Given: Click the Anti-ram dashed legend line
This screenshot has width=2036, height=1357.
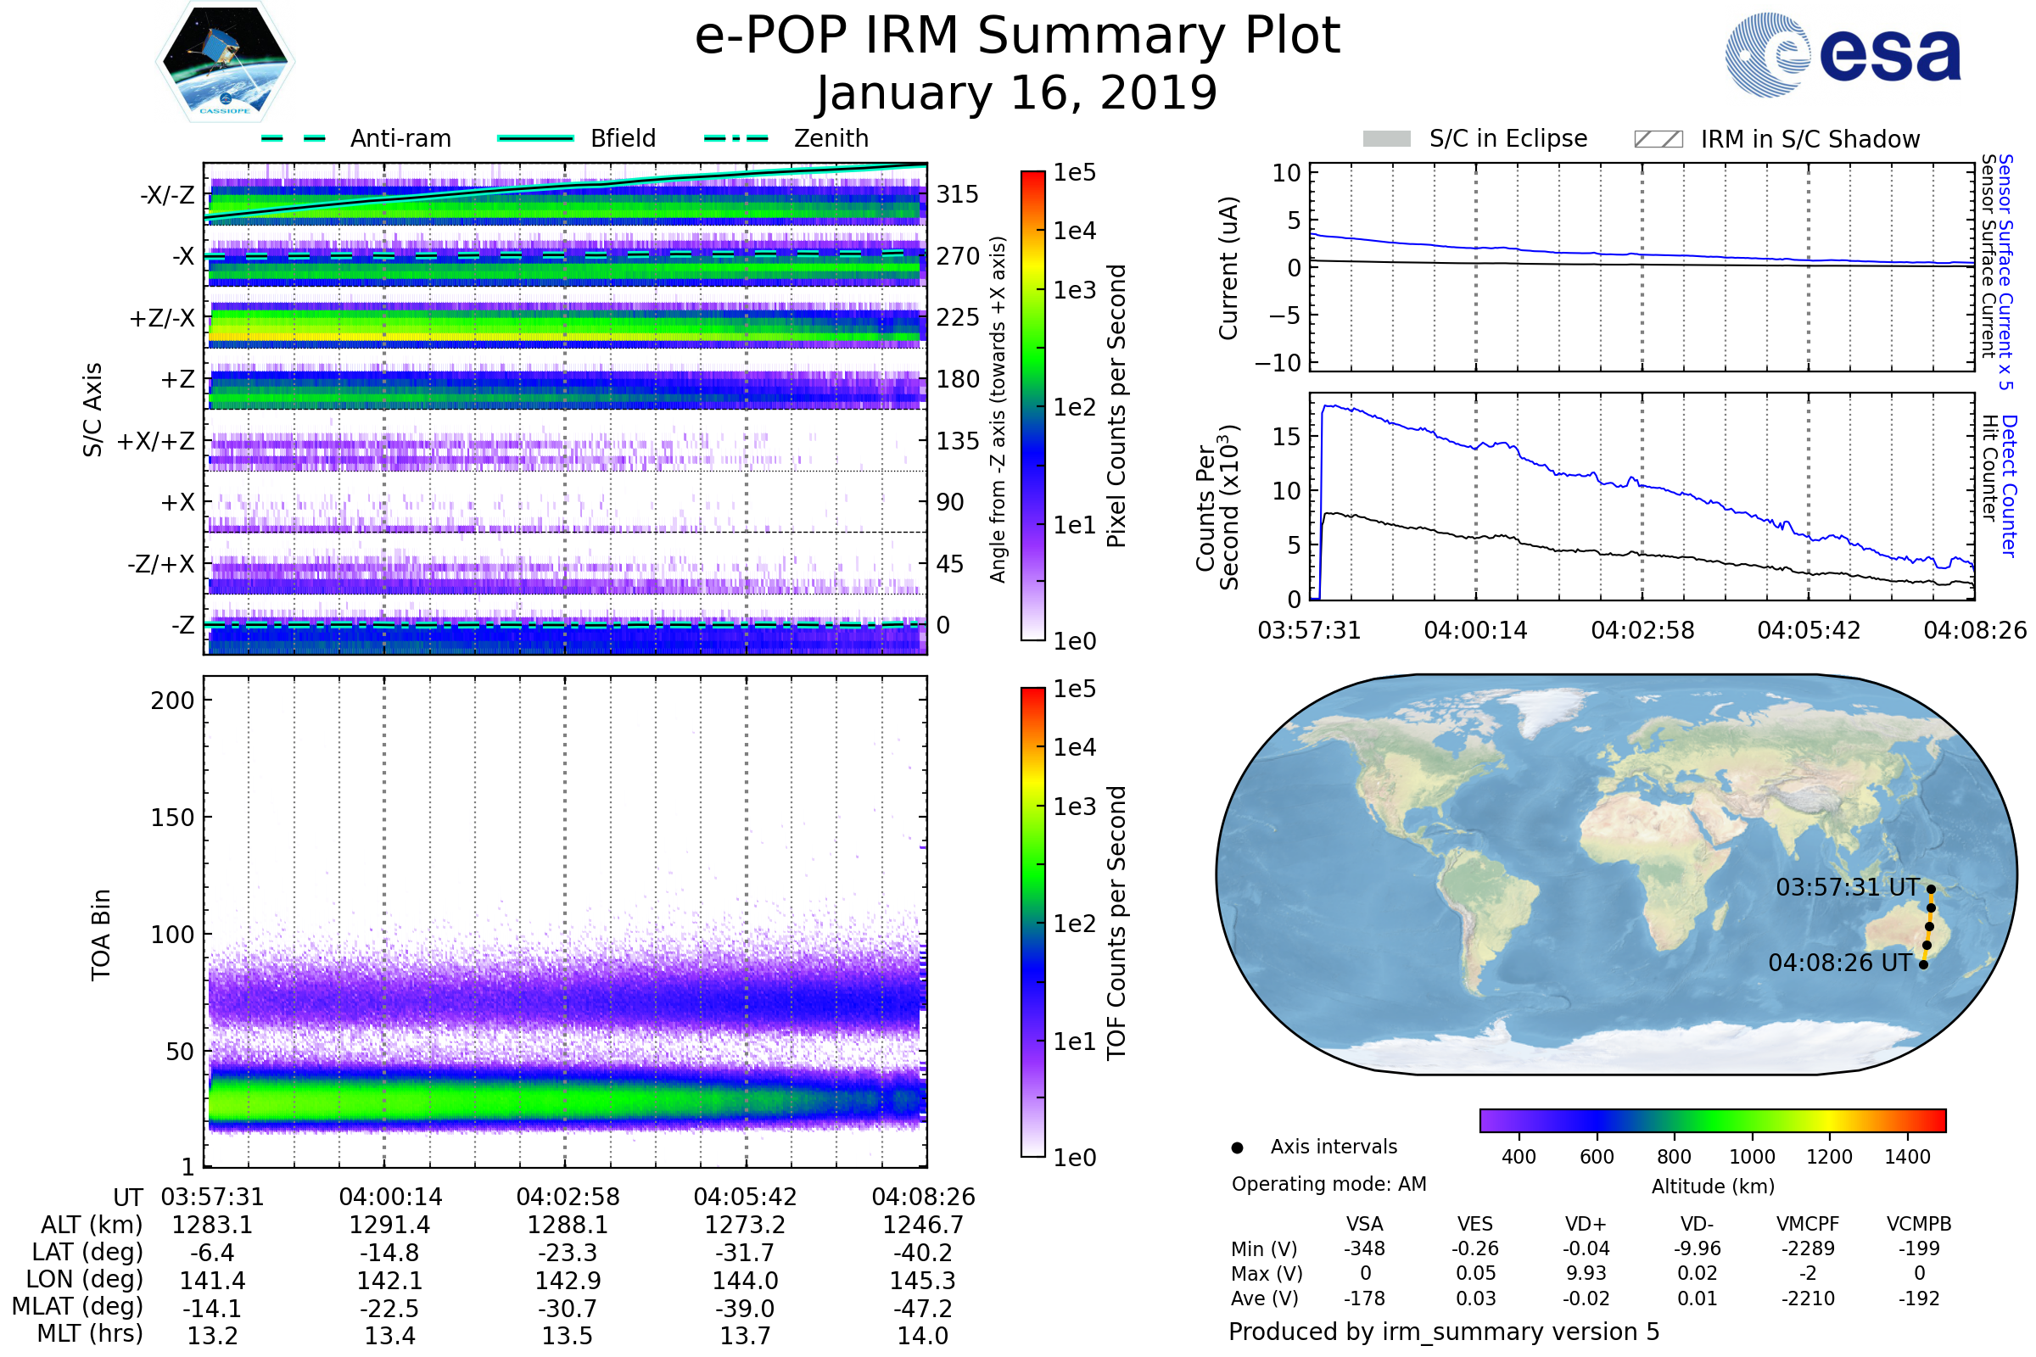Looking at the screenshot, I should (294, 138).
